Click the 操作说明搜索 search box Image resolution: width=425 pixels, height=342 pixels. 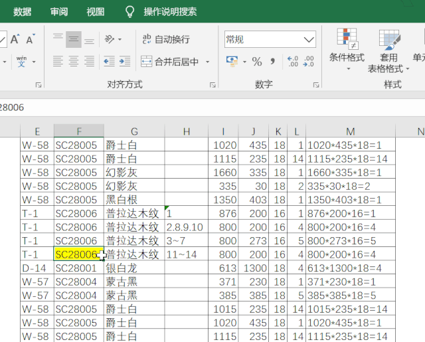(170, 12)
